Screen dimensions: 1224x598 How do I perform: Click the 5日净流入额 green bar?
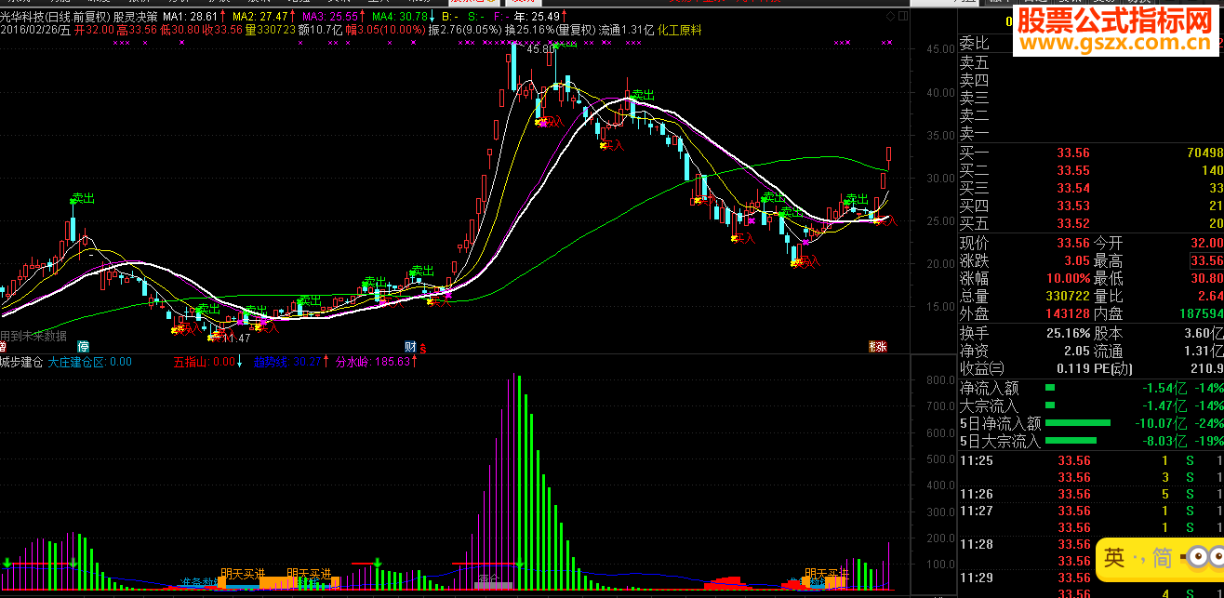[1078, 423]
